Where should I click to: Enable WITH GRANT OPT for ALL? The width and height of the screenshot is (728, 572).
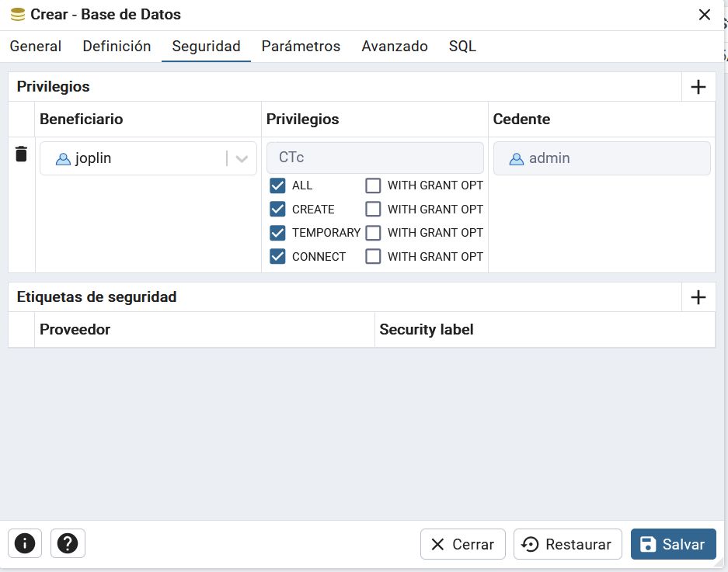[x=373, y=185]
